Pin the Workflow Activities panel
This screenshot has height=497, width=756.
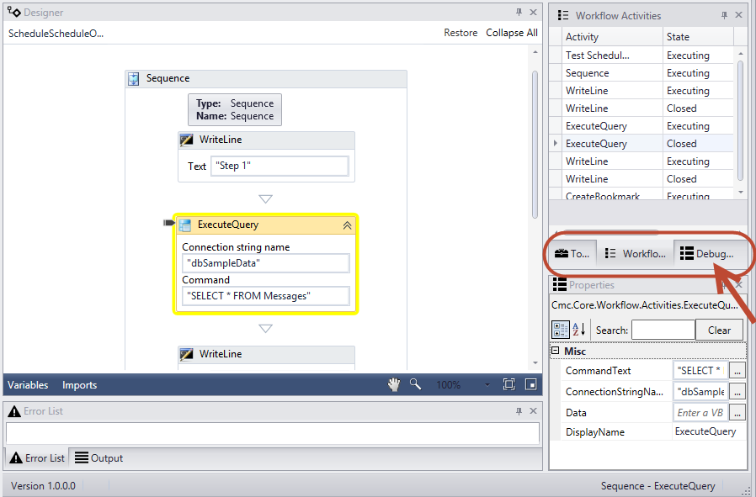coord(724,15)
